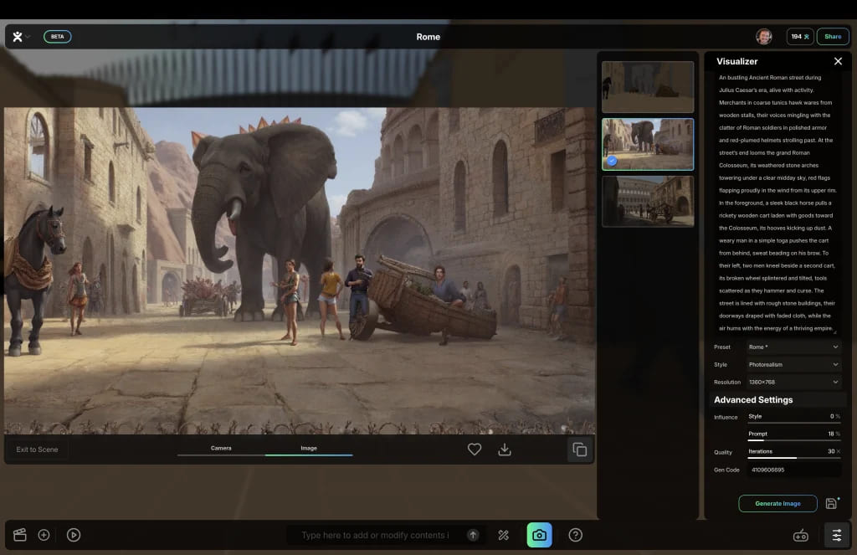Switch to the Camera tab
Screen dimensions: 857x555
[x=221, y=449]
